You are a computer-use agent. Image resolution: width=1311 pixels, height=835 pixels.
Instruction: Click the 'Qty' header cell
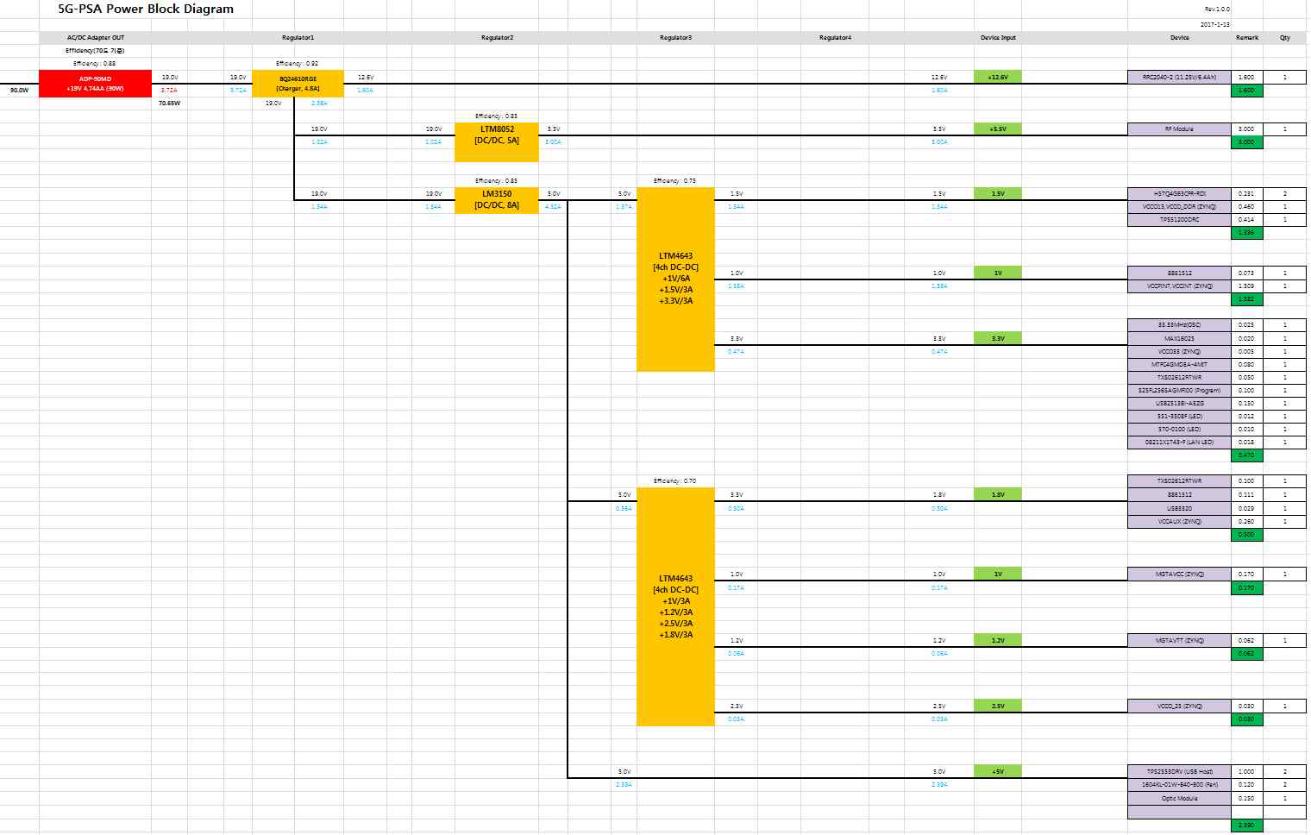pos(1285,38)
